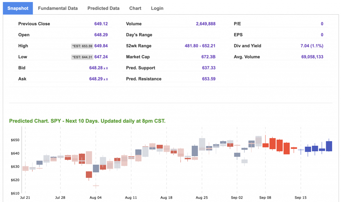
Task: Click the Sep 02 date label
Action: coord(237,198)
